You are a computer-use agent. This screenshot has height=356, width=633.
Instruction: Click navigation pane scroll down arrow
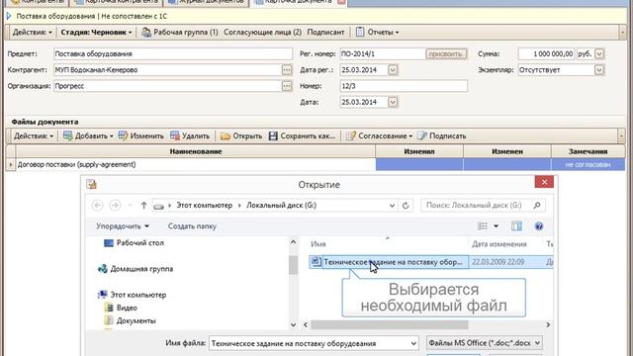293,324
